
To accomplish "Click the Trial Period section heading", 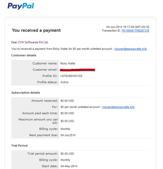I will pyautogui.click(x=19, y=146).
